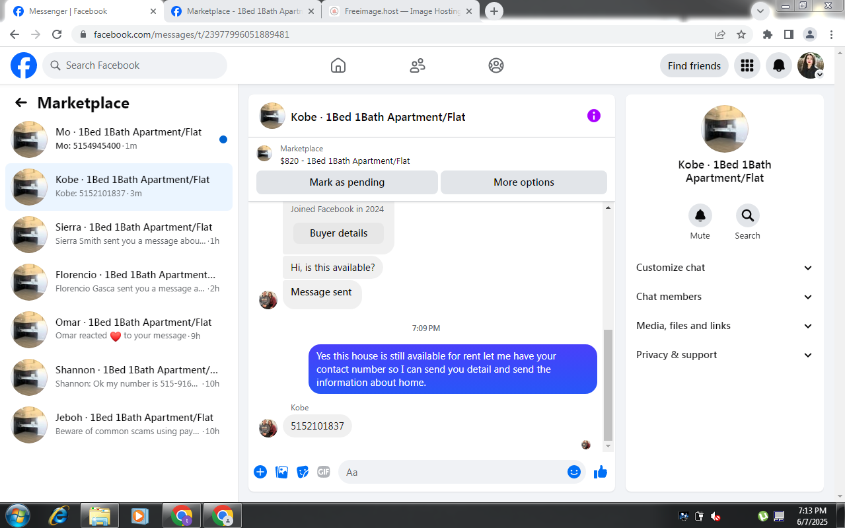Open the Groups icon in top navigation
This screenshot has height=528, width=845.
(496, 65)
